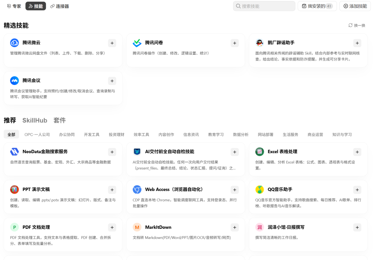The height and width of the screenshot is (260, 375).
Task: Open the 套件 tab
Action: [60, 120]
